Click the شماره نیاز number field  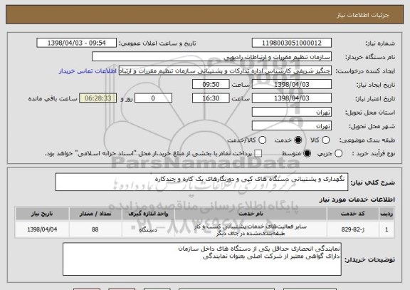(x=292, y=43)
